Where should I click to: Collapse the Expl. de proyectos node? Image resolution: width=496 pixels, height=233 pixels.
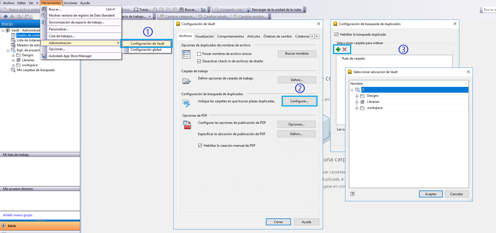click(8, 50)
